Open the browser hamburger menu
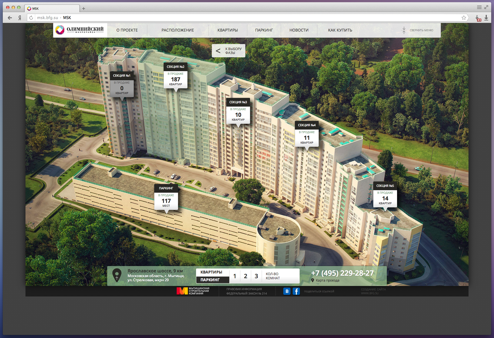 tap(479, 7)
